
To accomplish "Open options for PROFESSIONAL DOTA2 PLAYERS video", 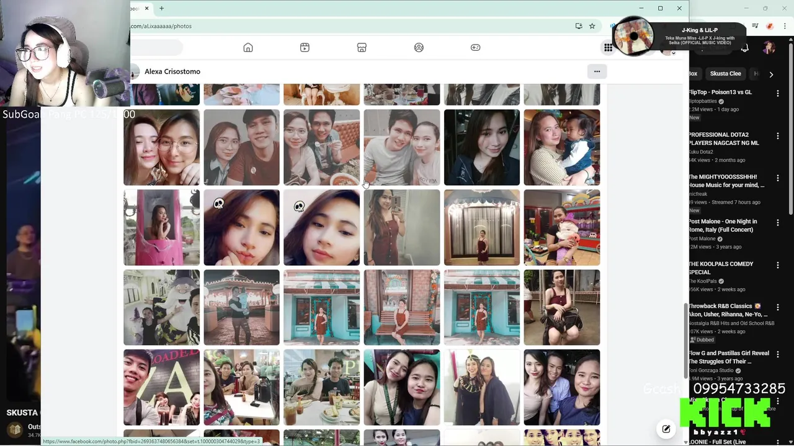I will (x=778, y=136).
